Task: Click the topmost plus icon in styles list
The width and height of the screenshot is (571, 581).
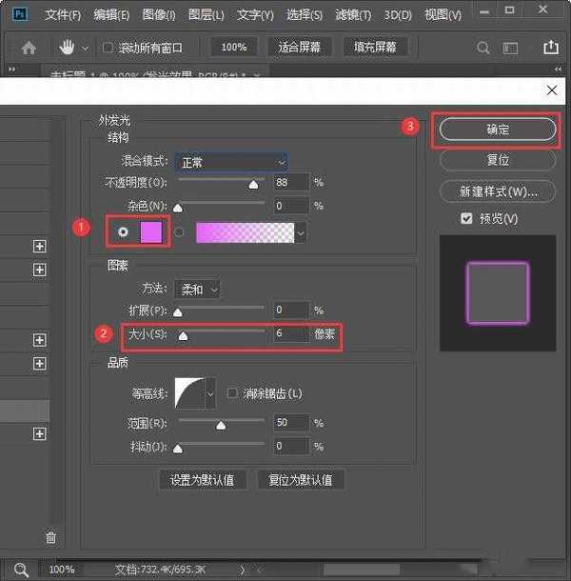Action: (x=40, y=246)
